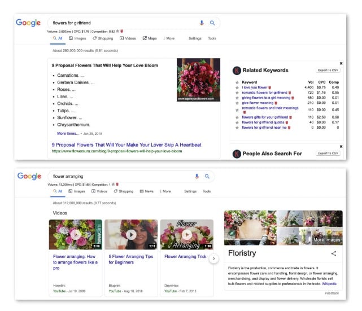Viewport: 362px width, 311px height.
Task: Click the Google logo in the top search page
Action: [x=28, y=23]
